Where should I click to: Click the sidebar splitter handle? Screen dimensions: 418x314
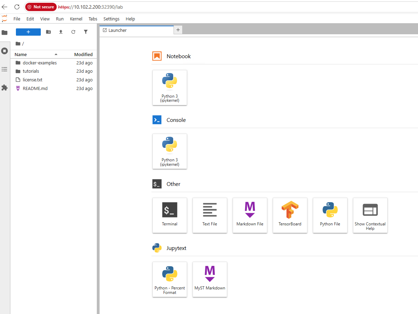(x=98, y=169)
